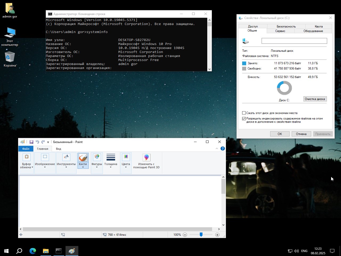This screenshot has height=256, width=341.
Task: Click the drive name input field in properties
Action: click(294, 41)
